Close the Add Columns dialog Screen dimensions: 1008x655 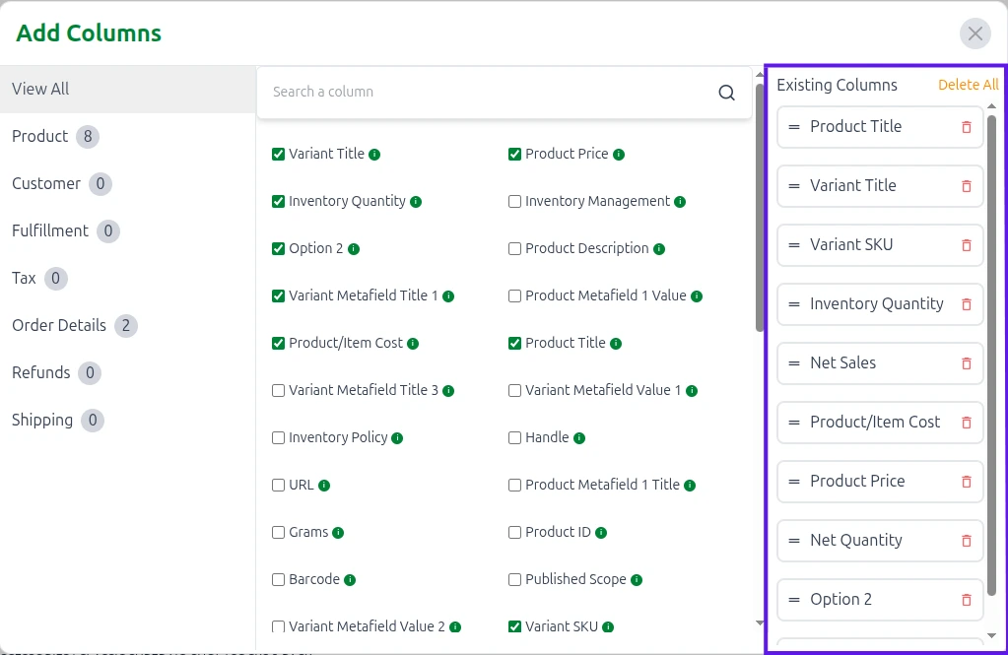click(x=974, y=33)
